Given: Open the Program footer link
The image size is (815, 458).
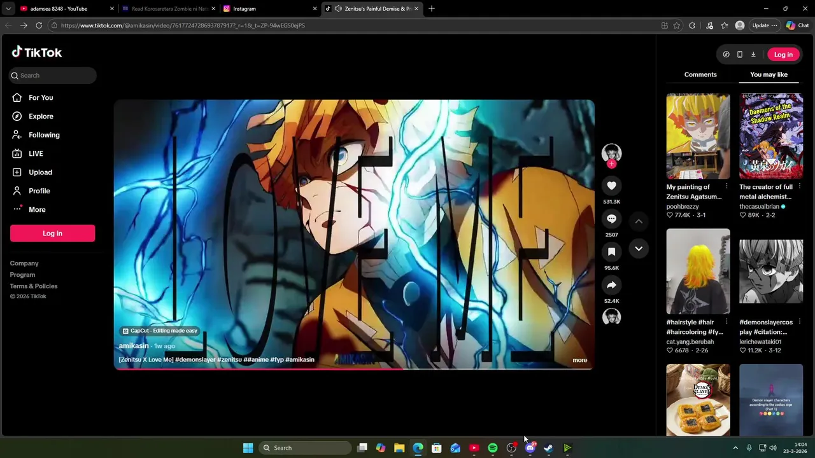Looking at the screenshot, I should click(x=22, y=275).
